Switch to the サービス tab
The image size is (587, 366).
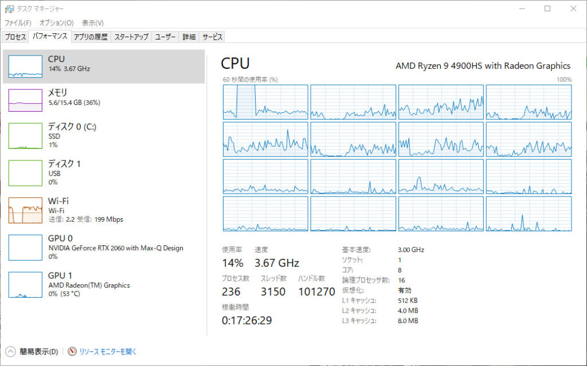[212, 37]
